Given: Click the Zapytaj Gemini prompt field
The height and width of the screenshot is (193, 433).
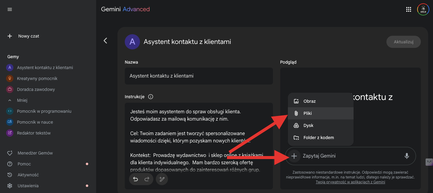Looking at the screenshot, I should tap(350, 156).
